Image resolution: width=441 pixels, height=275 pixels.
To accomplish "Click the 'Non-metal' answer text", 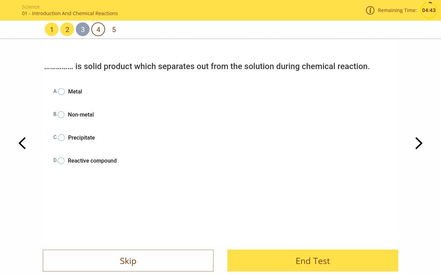I will point(81,114).
